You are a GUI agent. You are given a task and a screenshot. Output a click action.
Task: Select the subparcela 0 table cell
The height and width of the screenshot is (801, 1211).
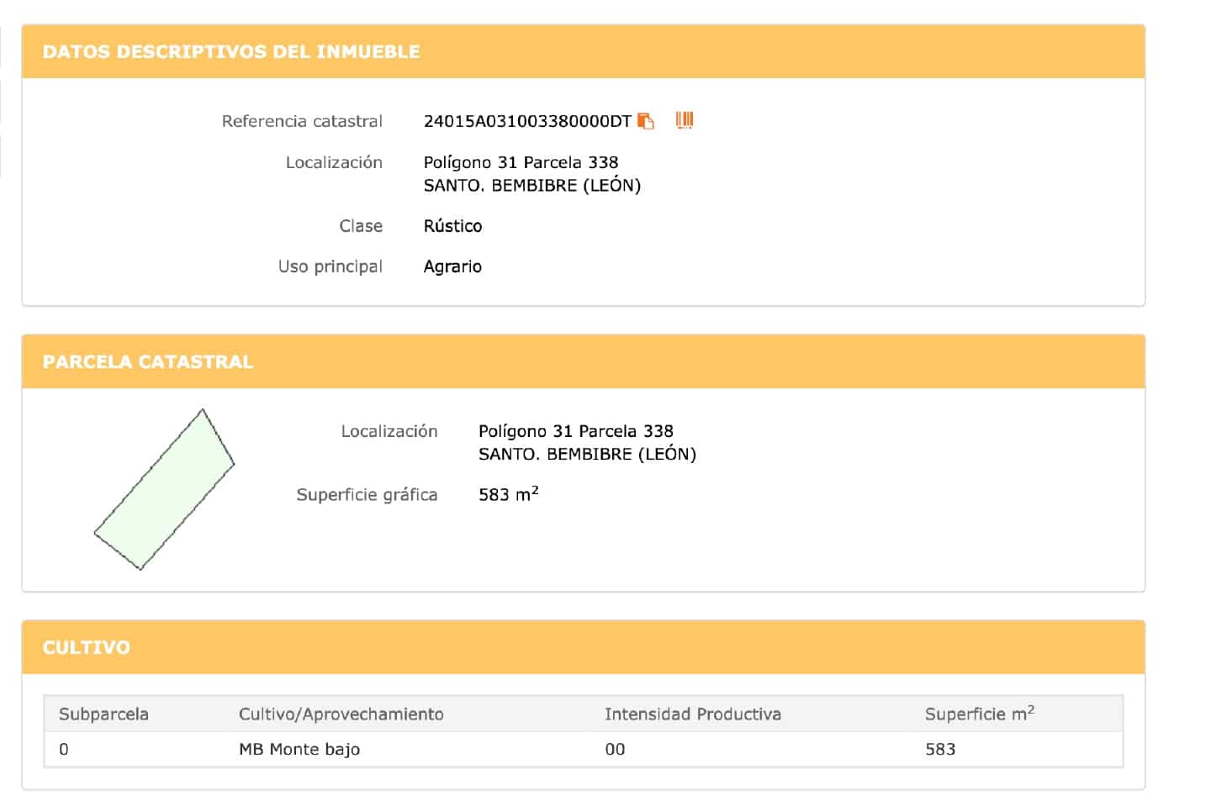(64, 749)
